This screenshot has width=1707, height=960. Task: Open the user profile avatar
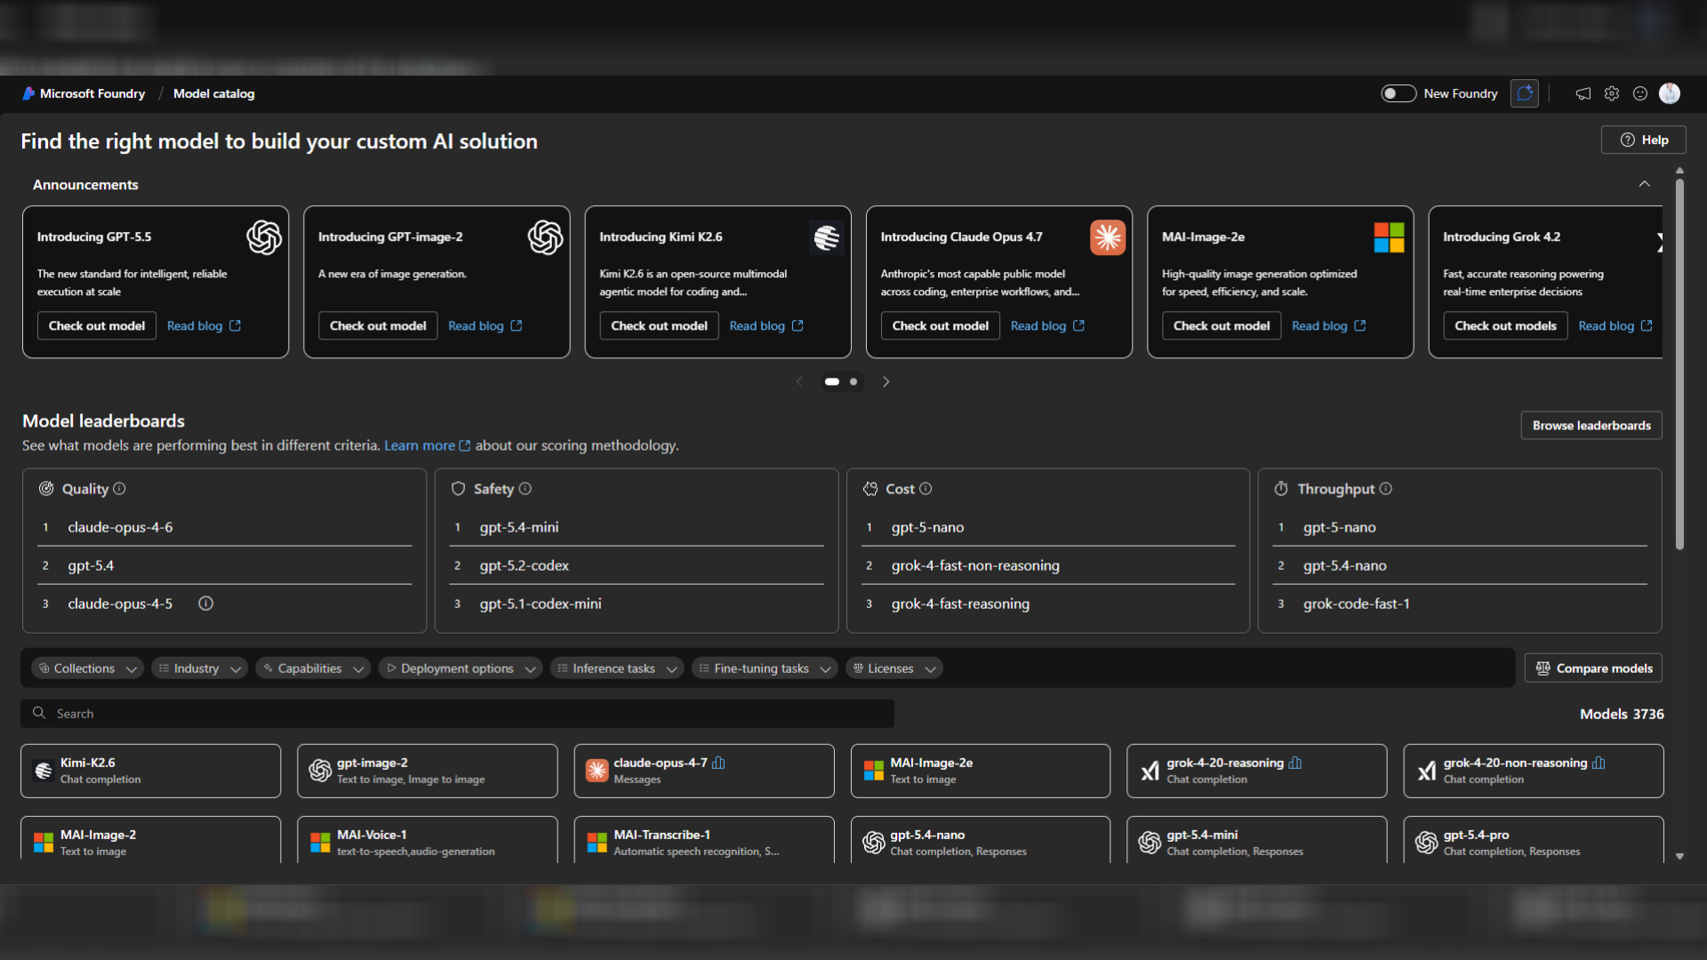[x=1670, y=93]
